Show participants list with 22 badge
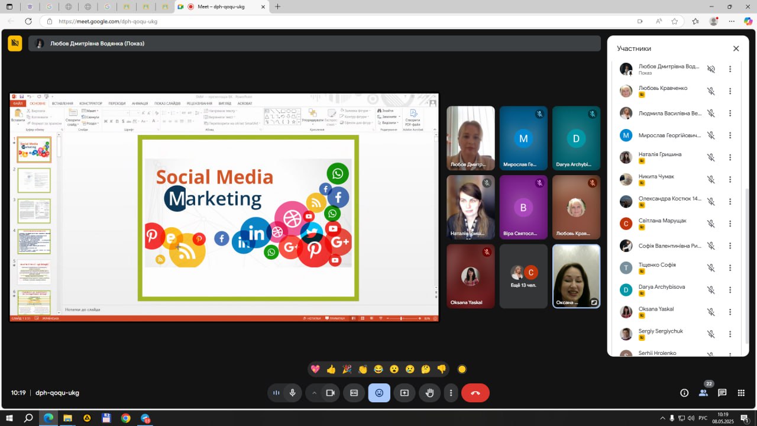This screenshot has height=426, width=757. (703, 392)
